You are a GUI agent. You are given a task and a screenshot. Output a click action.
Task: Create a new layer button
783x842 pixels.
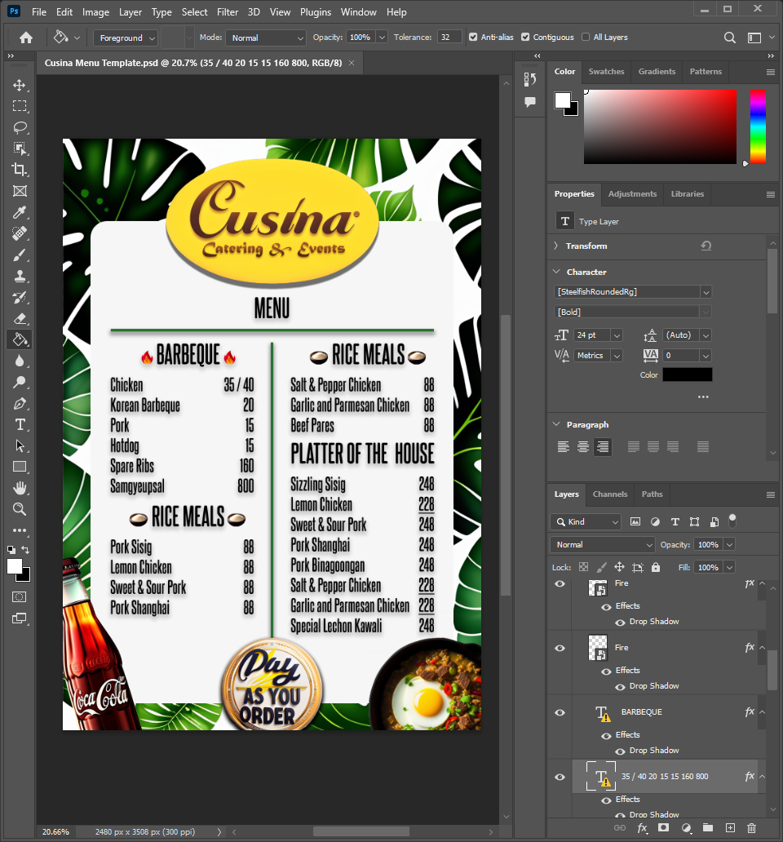(730, 828)
